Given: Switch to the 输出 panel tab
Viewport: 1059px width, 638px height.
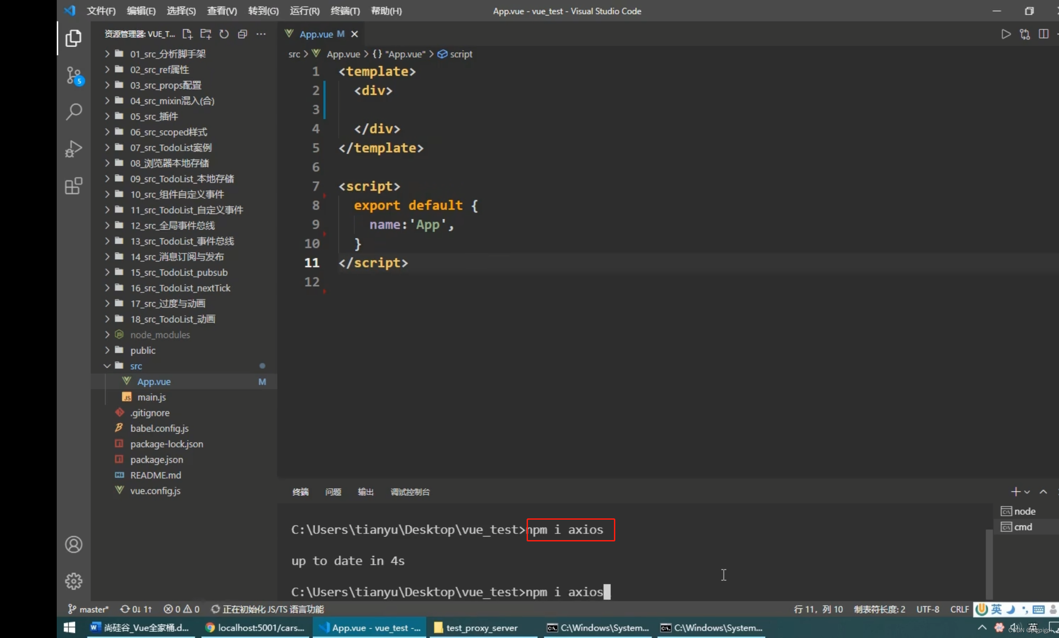Looking at the screenshot, I should click(x=365, y=492).
